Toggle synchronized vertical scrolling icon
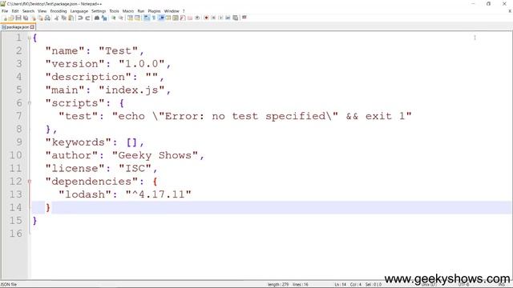513x288 pixels. [130, 18]
